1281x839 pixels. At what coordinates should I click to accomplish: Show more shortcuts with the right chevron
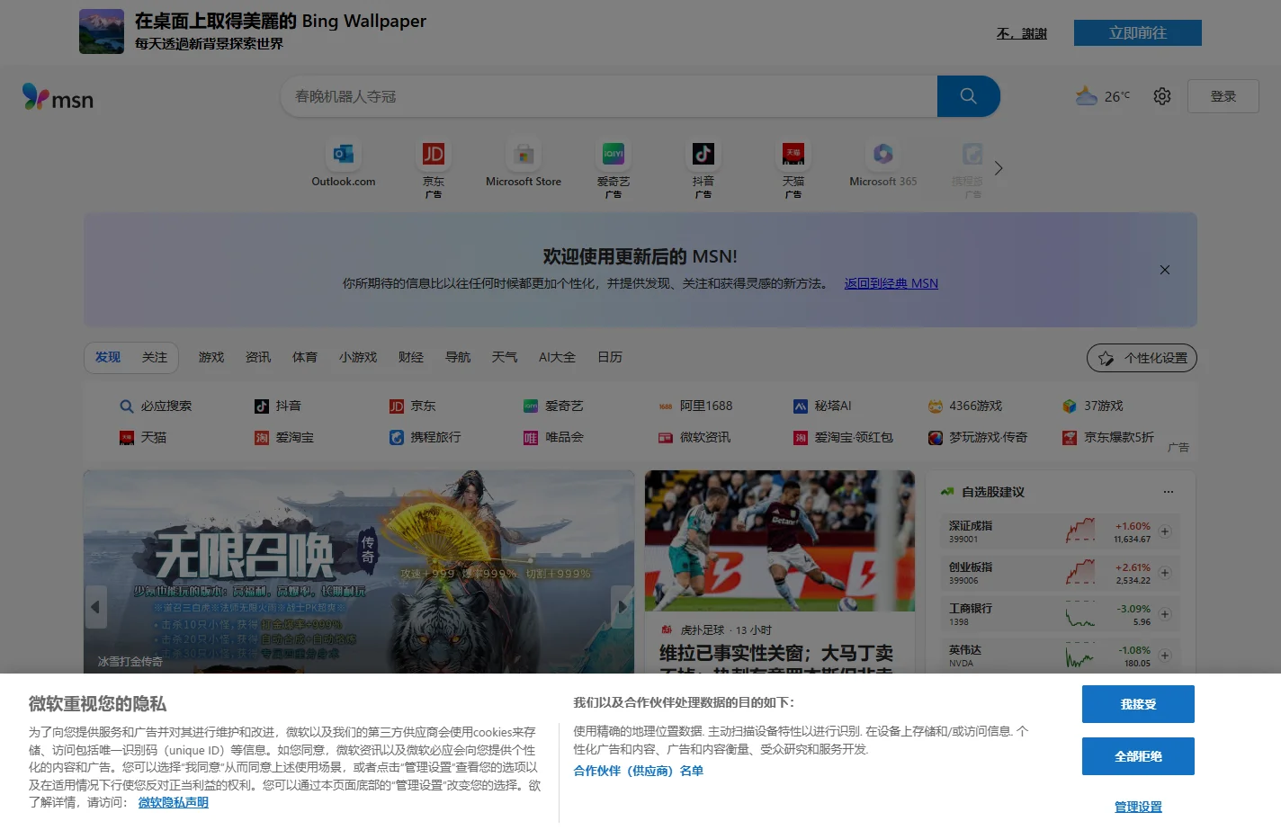999,168
